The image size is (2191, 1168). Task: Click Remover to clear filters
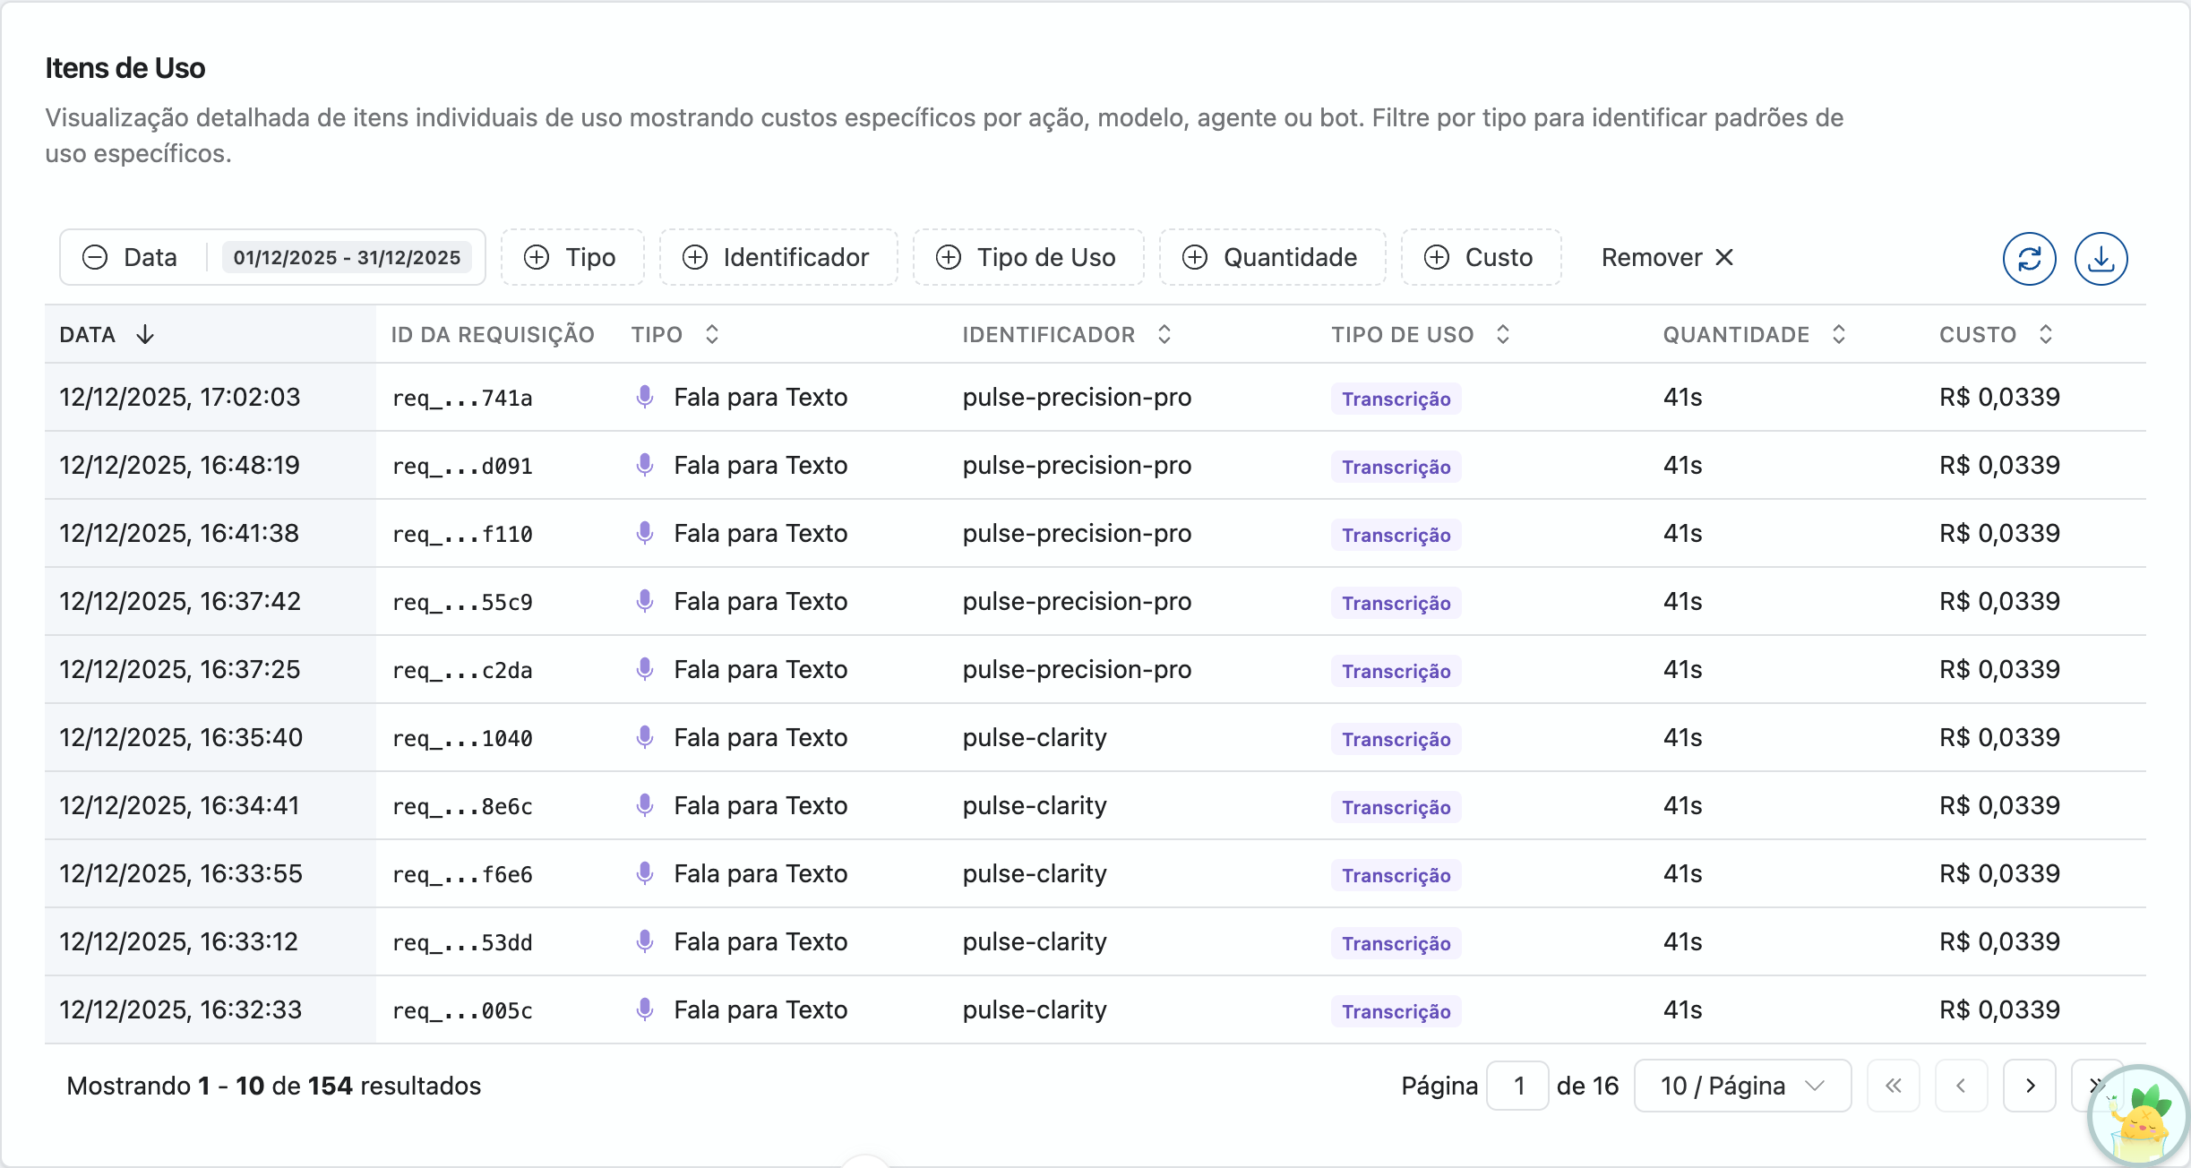click(x=1667, y=258)
